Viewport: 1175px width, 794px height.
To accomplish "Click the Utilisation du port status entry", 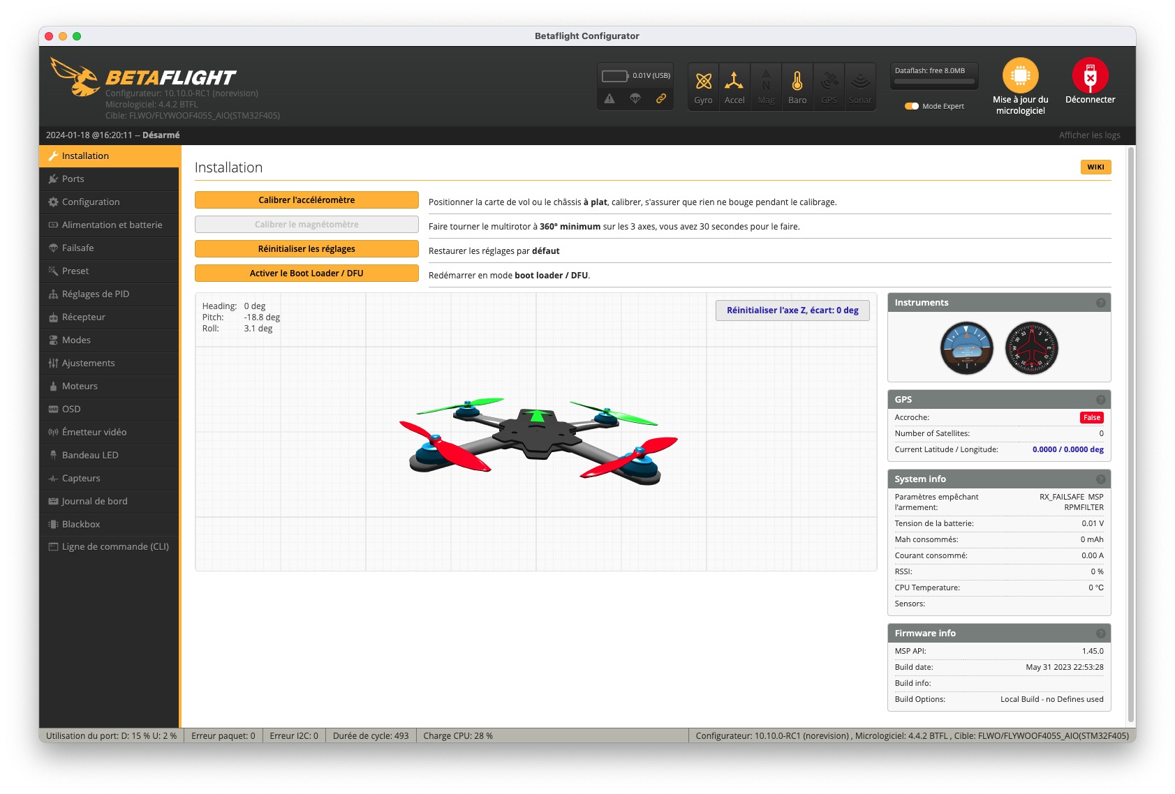I will (x=111, y=736).
